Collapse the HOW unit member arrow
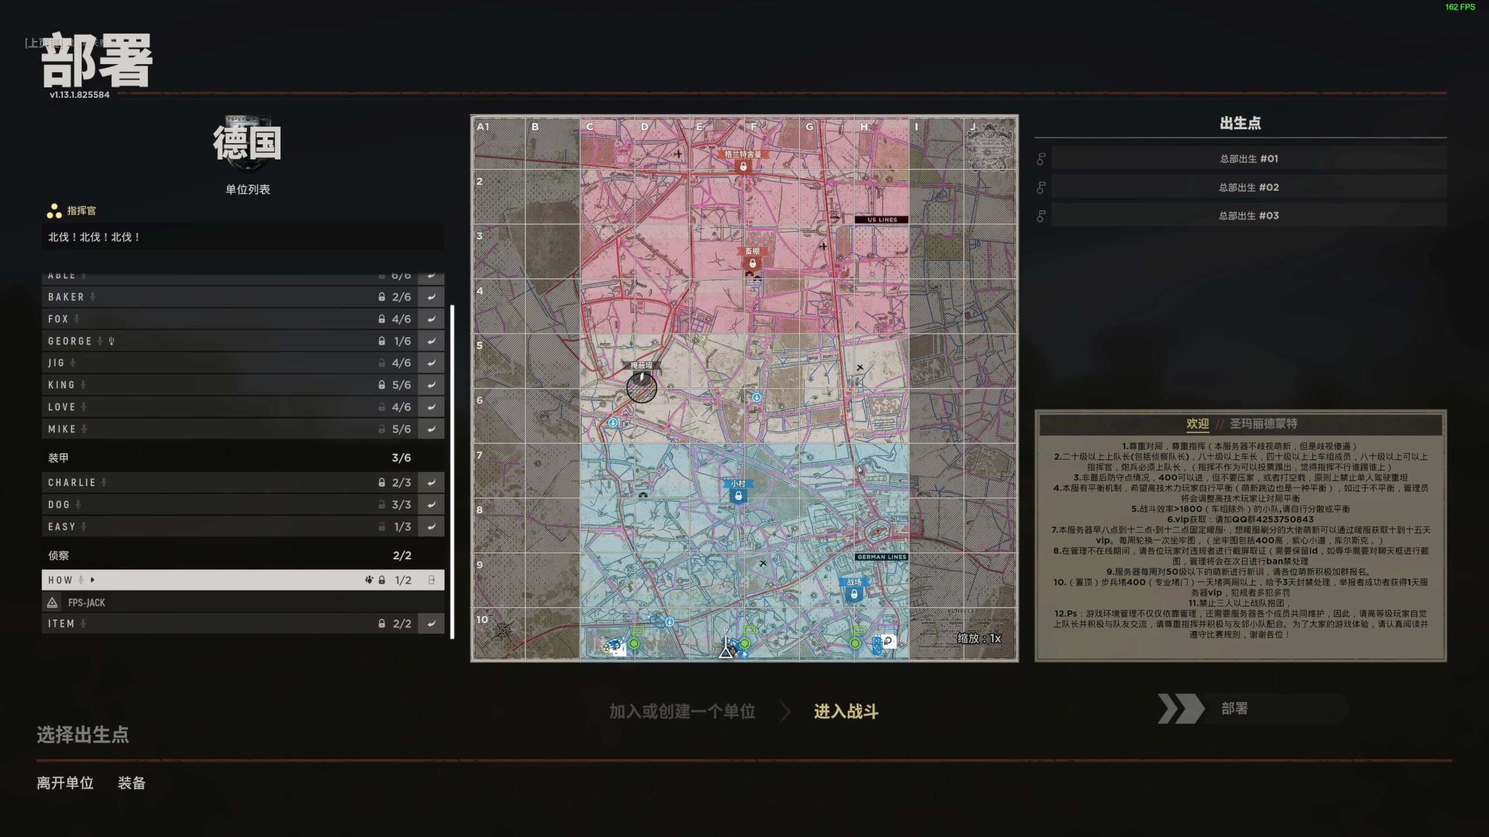The image size is (1489, 837). tap(92, 580)
